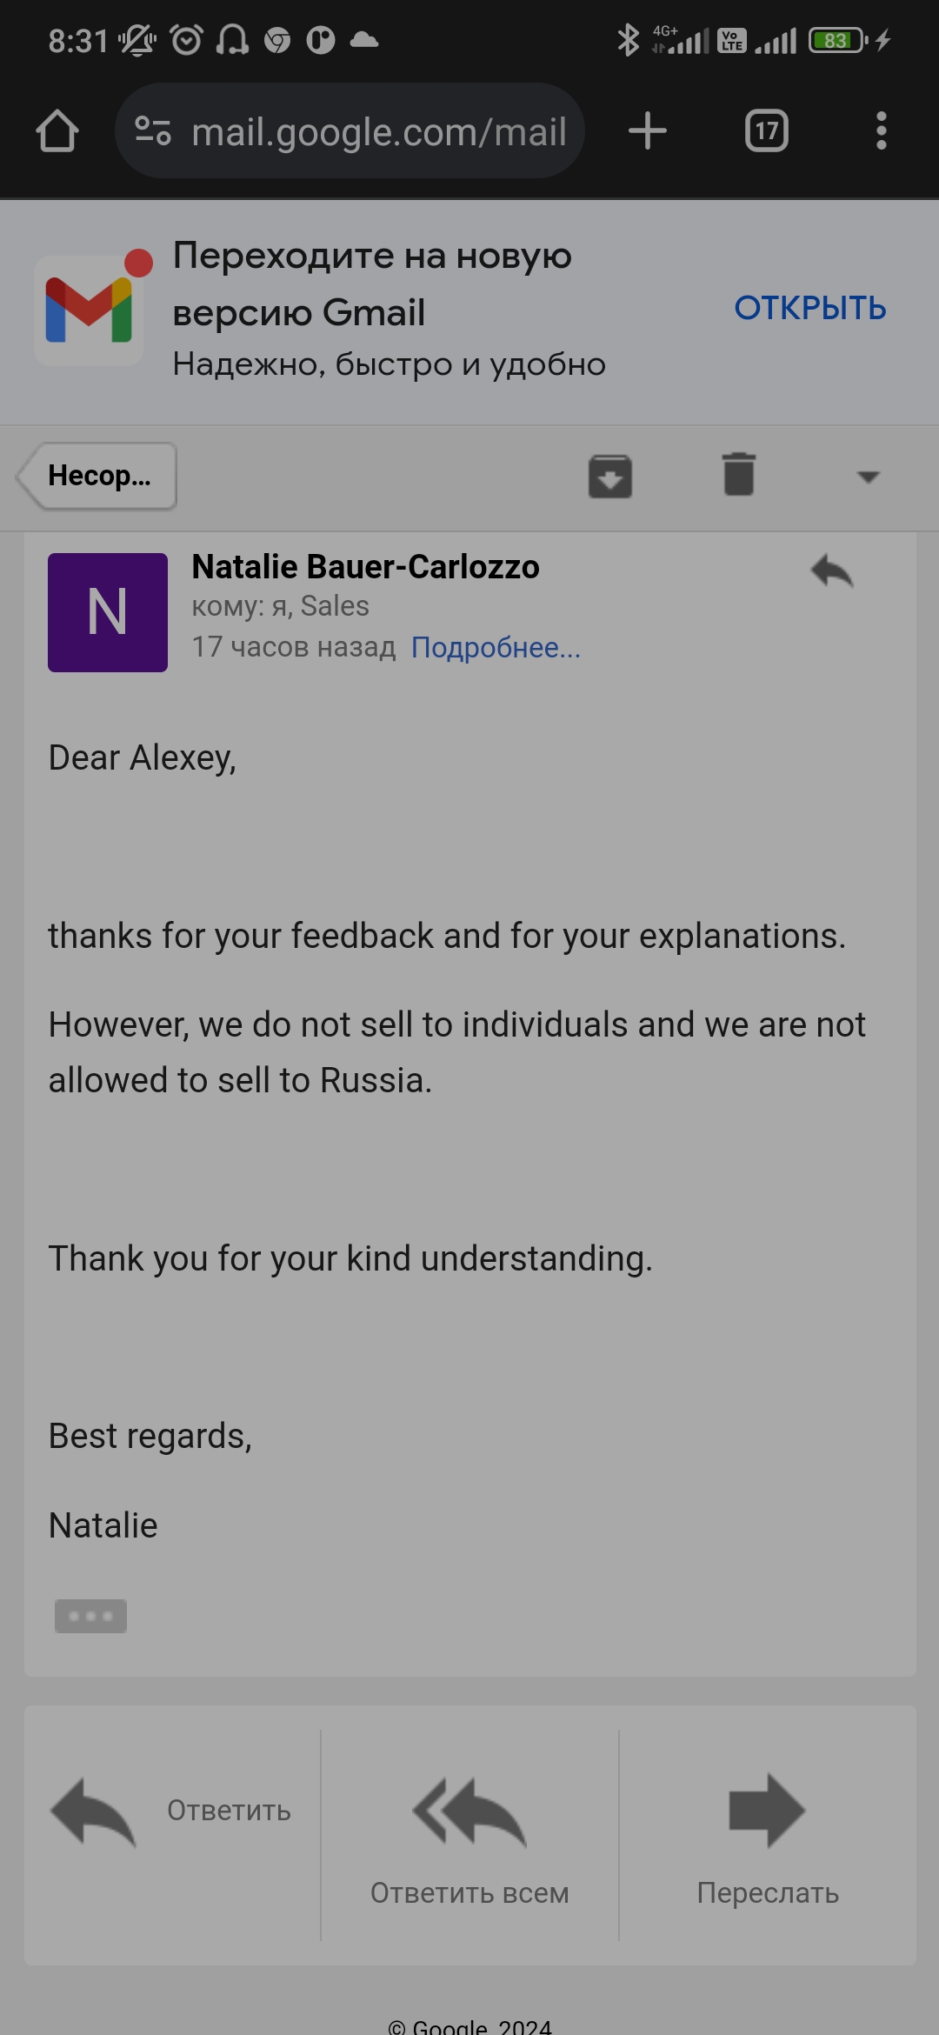Open the tab switcher showing 17 tabs
The height and width of the screenshot is (2035, 939).
tap(766, 131)
